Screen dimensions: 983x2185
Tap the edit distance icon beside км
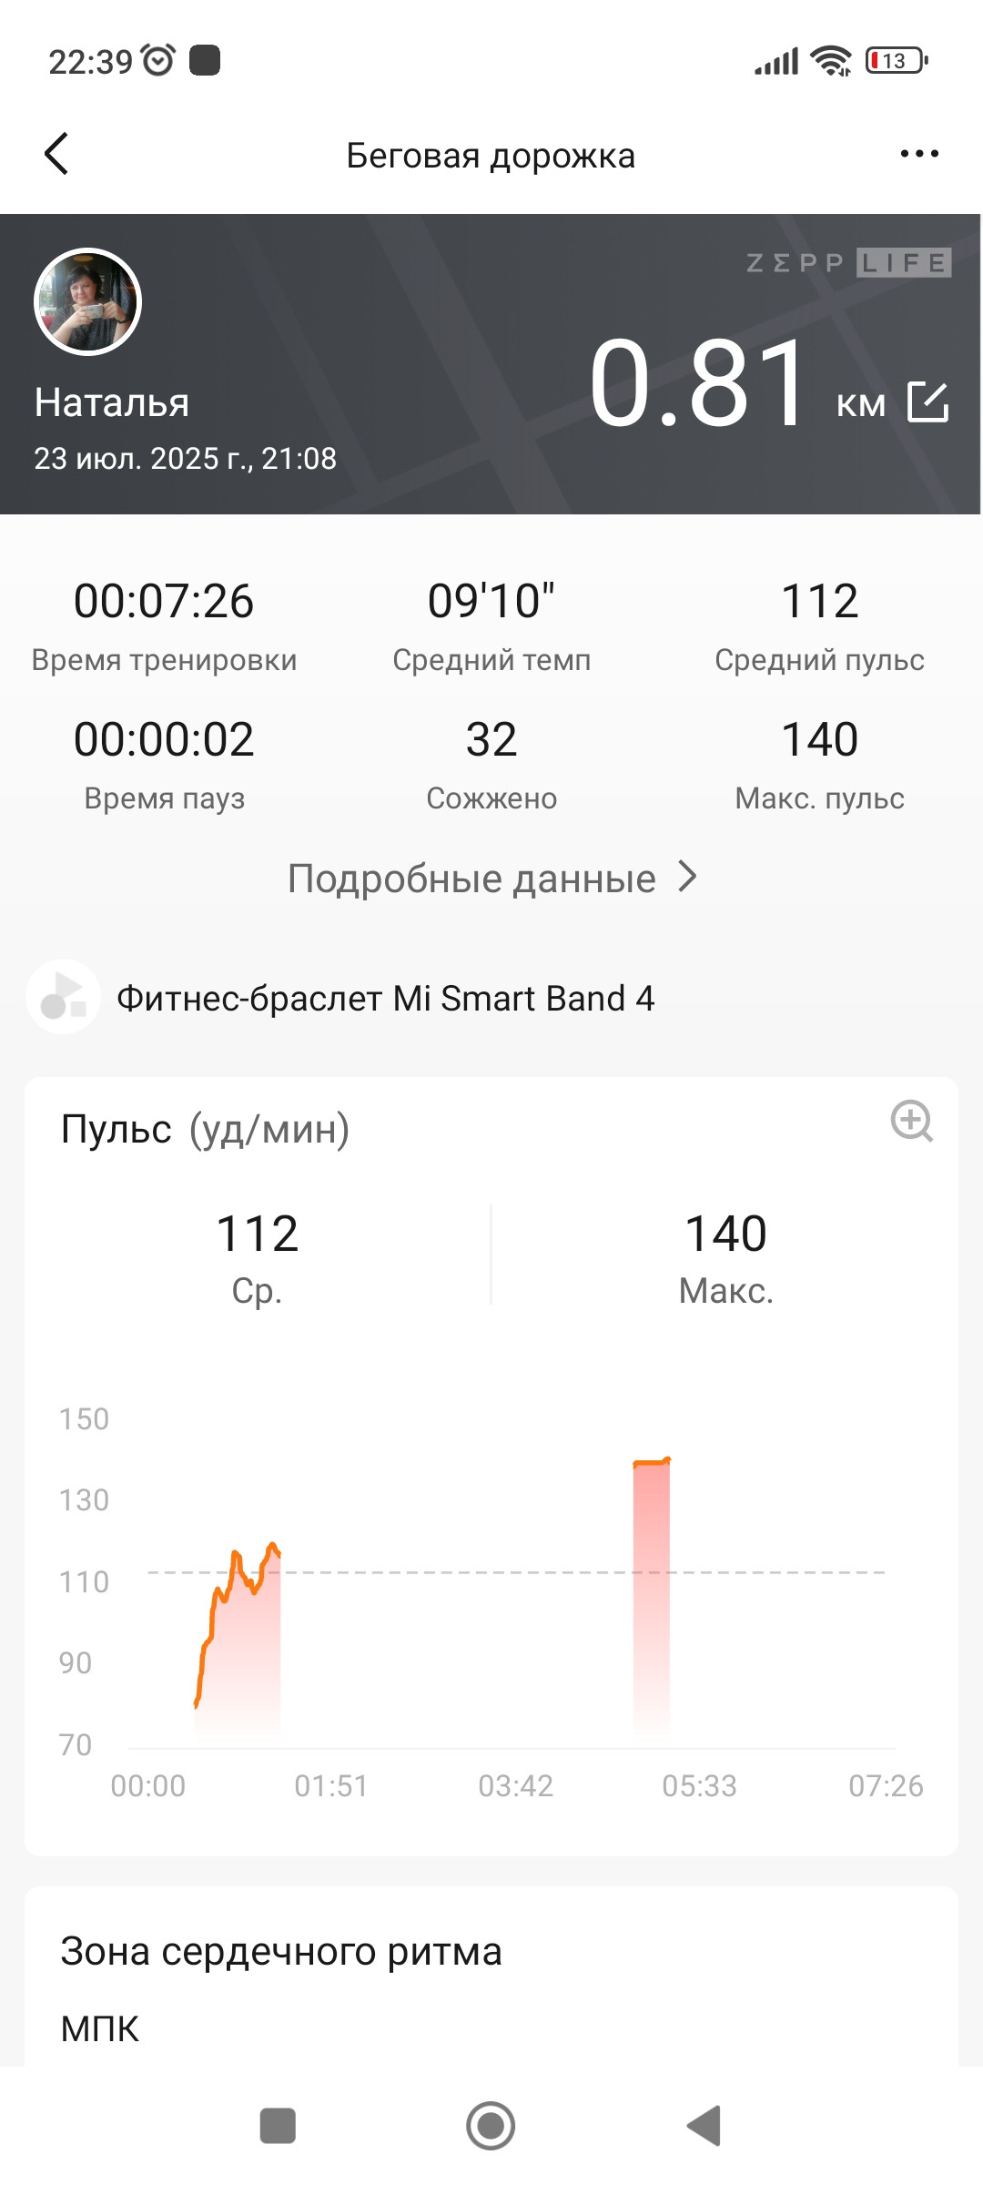928,401
